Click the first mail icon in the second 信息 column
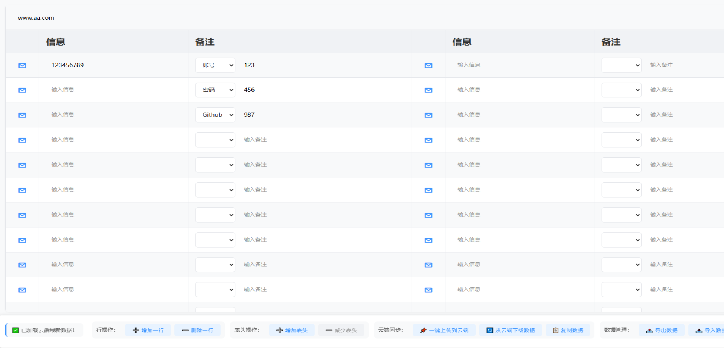This screenshot has width=724, height=348. tap(428, 66)
